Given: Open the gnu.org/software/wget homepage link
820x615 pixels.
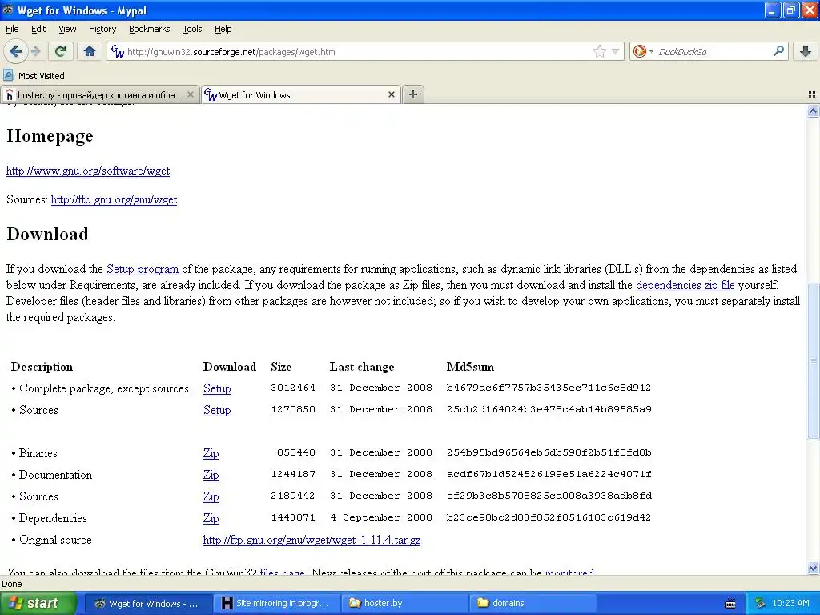Looking at the screenshot, I should (x=88, y=171).
